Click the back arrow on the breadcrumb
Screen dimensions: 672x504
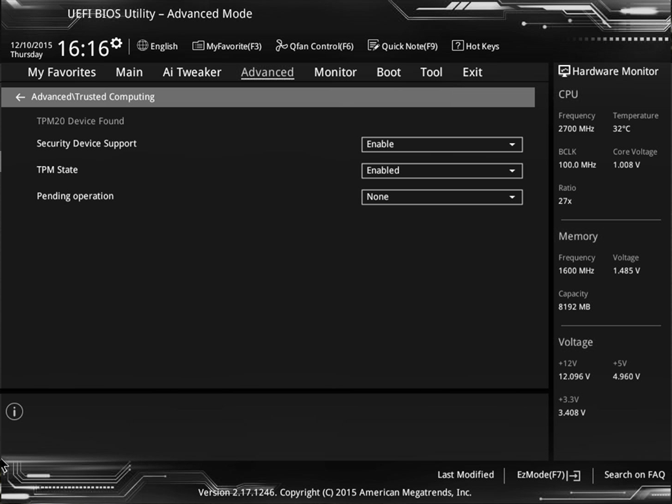(20, 97)
